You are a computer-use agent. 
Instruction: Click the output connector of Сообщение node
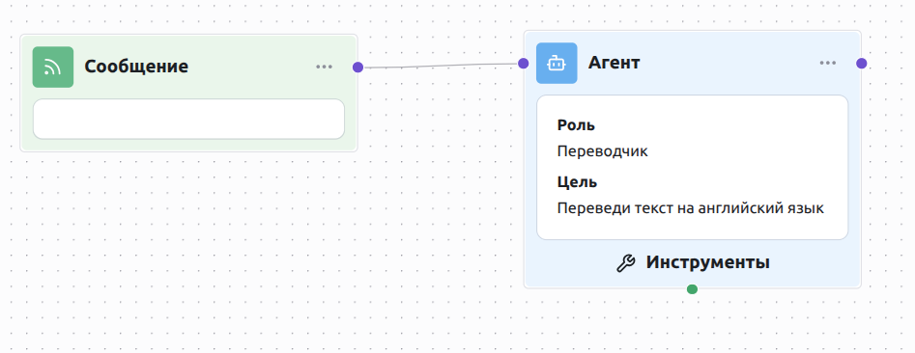tap(358, 67)
